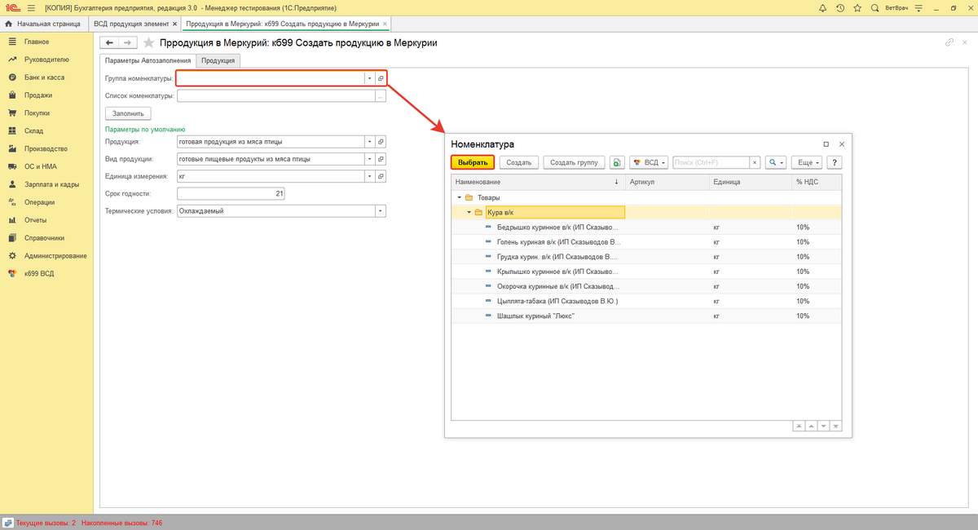
Task: Add this form to favorites via star
Action: [148, 42]
